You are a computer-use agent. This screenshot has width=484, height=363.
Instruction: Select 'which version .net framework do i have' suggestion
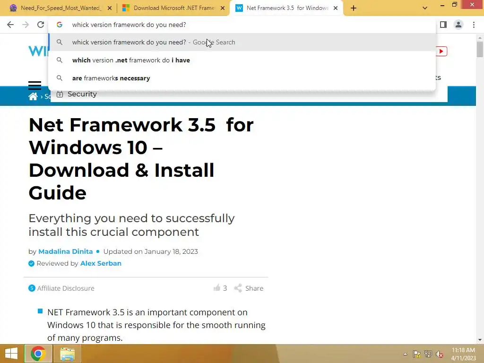coord(242,60)
